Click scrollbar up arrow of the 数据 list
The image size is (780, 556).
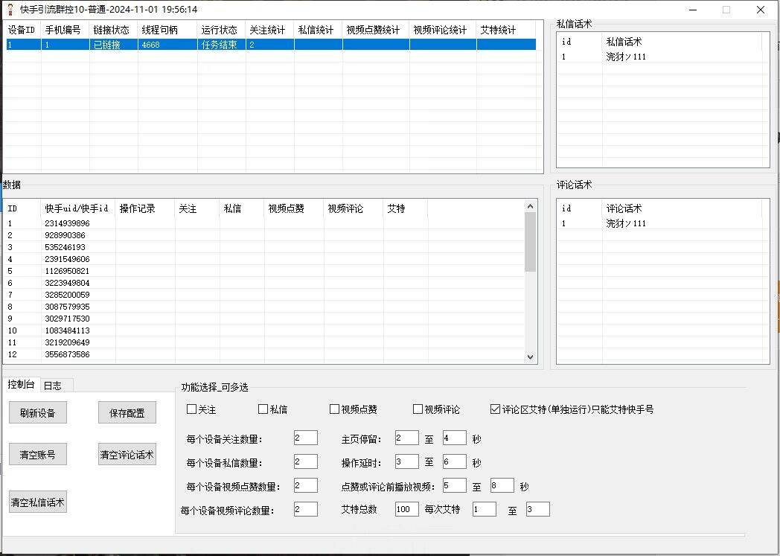coord(531,205)
